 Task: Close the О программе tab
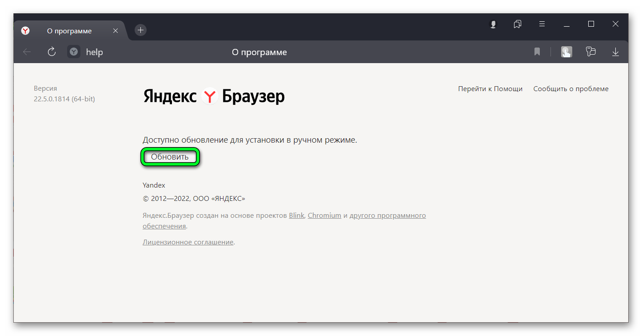pos(116,31)
